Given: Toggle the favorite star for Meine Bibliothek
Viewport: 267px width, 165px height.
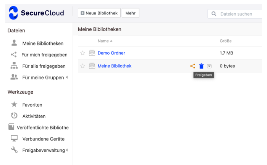Looking at the screenshot, I should tap(83, 66).
